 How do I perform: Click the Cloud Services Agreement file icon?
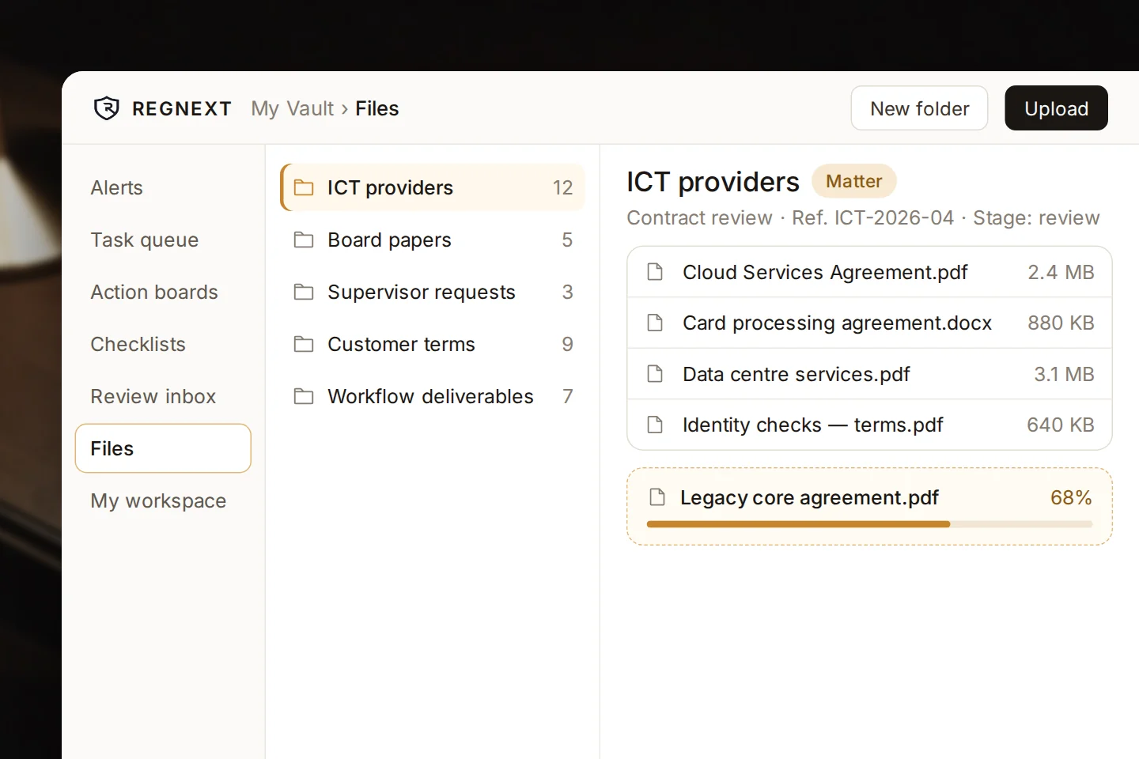(655, 272)
